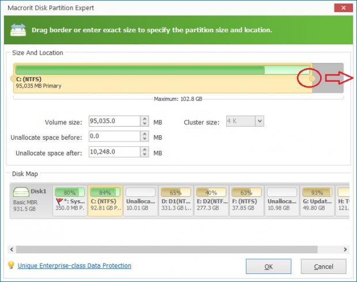Select the 10.01 GB unallocated block
The height and width of the screenshot is (282, 357).
[x=140, y=201]
